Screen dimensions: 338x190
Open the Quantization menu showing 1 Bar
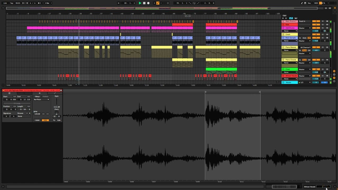coord(48,3)
